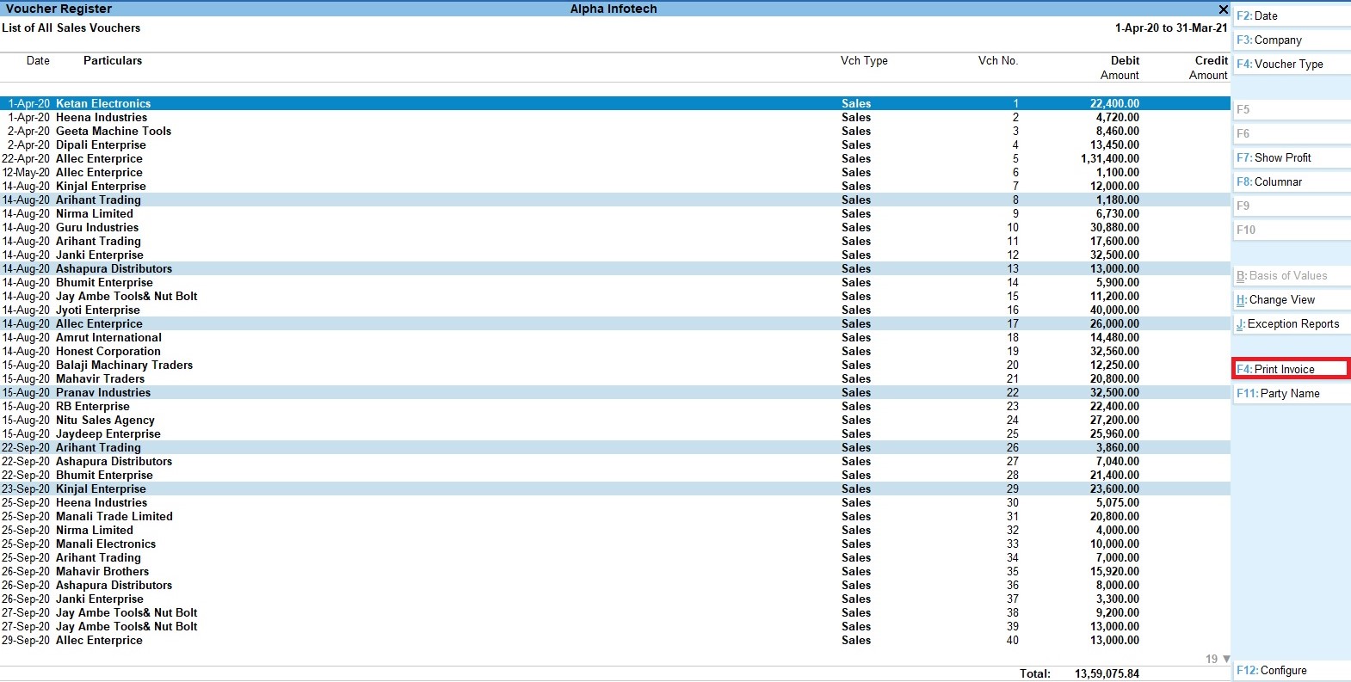Select Allec Enterprise voucher dated 22-Apr-20
Viewport: 1351px width, 682px height.
[99, 159]
